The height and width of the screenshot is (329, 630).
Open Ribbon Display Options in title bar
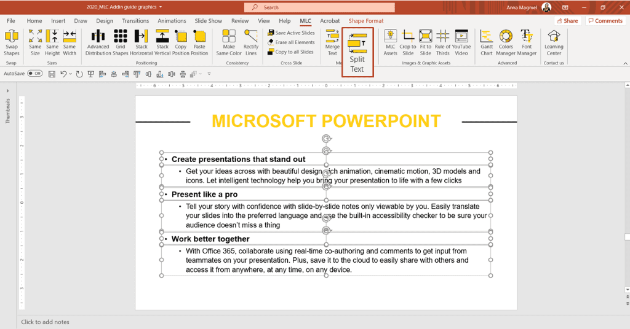pyautogui.click(x=565, y=7)
